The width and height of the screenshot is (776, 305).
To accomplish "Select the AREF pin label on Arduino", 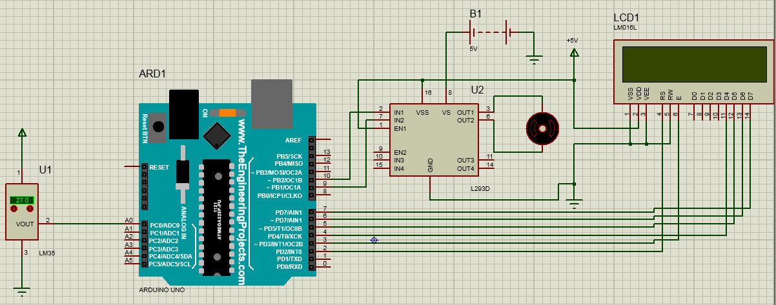I will tap(292, 140).
